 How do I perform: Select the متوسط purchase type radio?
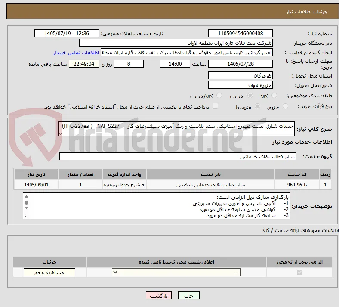(258, 106)
